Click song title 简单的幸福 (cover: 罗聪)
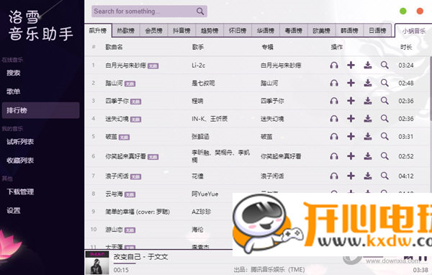Screen dimensions: 432x275 pyautogui.click(x=138, y=212)
